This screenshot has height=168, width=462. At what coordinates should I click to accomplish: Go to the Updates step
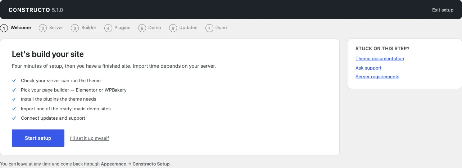183,28
